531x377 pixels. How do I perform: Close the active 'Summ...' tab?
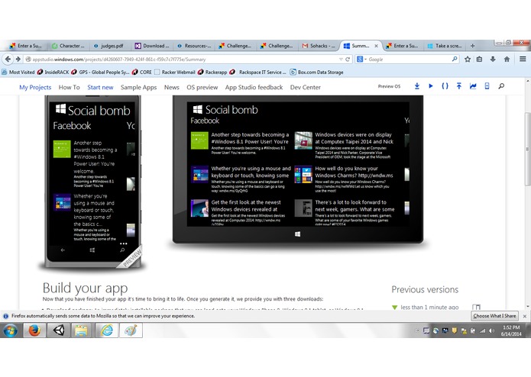coord(376,46)
